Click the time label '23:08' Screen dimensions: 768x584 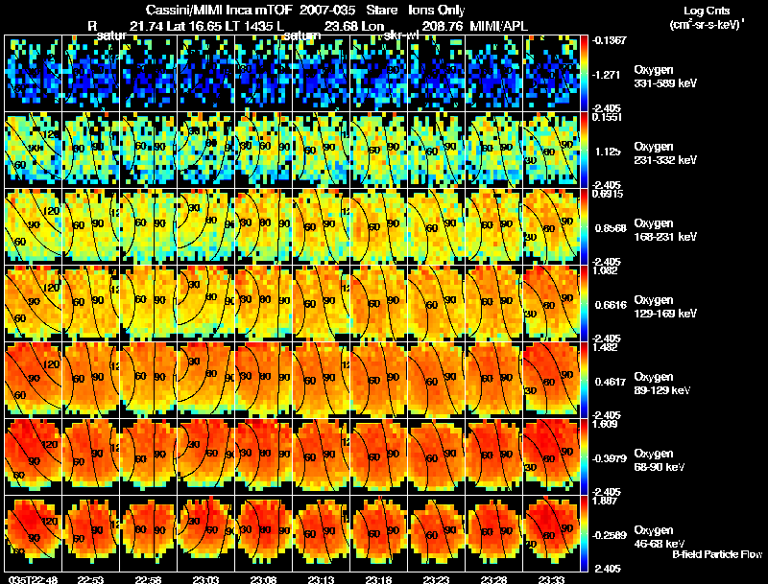click(263, 579)
